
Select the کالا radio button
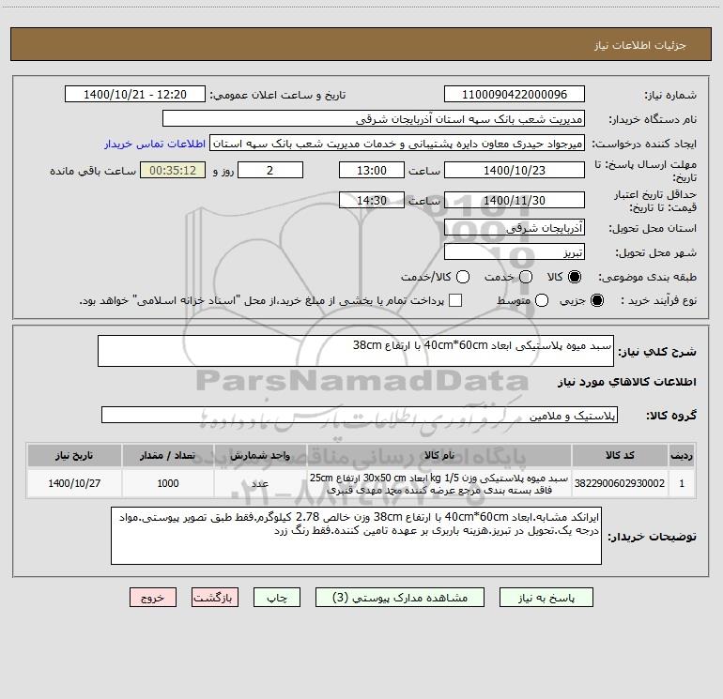click(575, 277)
